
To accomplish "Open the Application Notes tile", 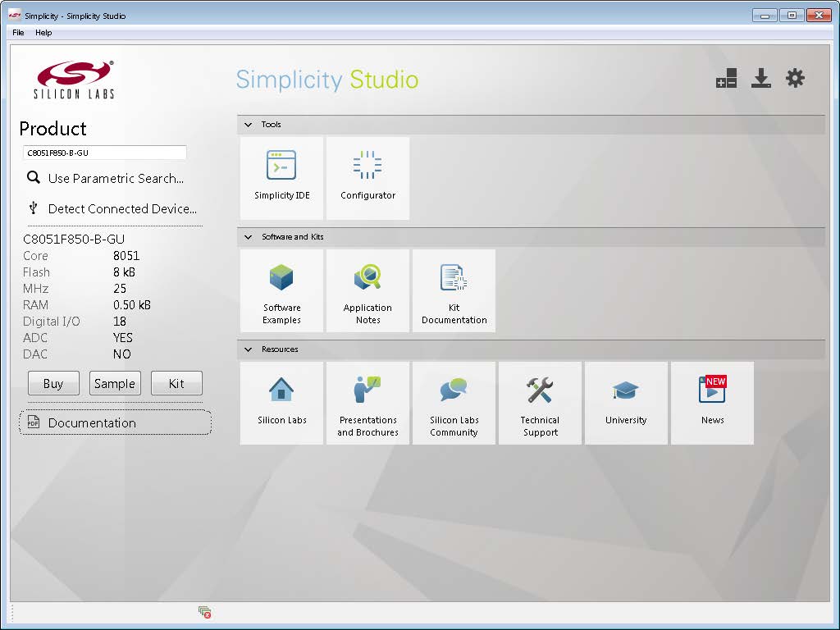I will tap(367, 290).
